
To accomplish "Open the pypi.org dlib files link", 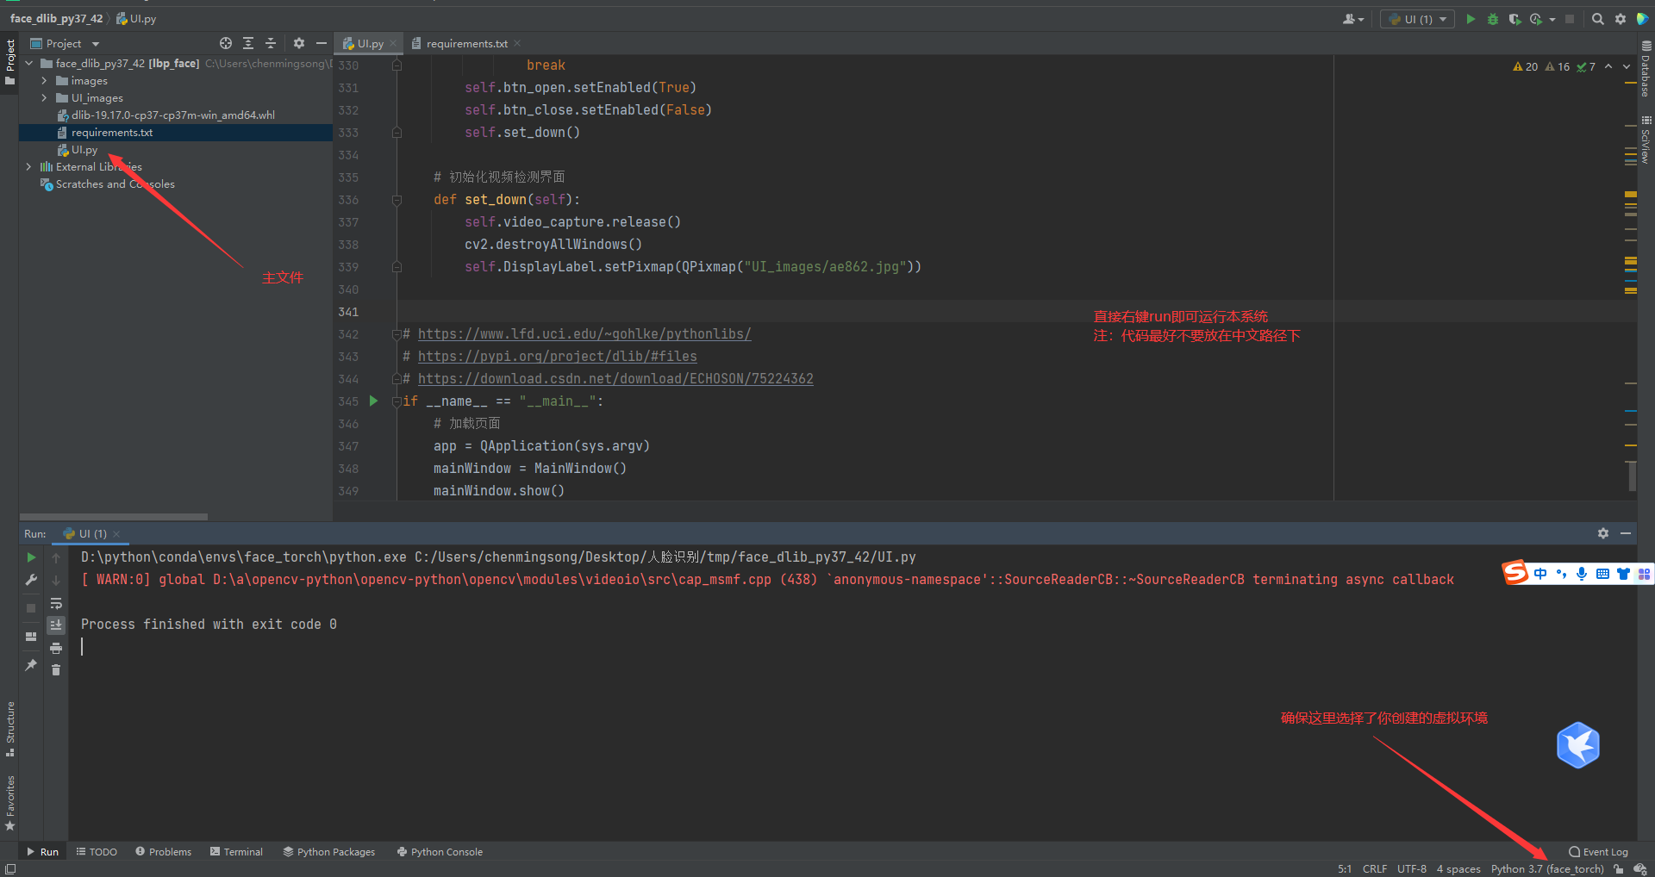I will [x=557, y=357].
